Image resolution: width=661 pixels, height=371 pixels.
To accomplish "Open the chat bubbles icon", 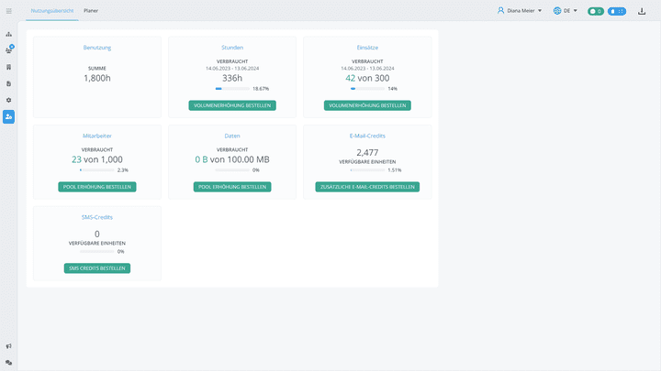I will [9, 363].
